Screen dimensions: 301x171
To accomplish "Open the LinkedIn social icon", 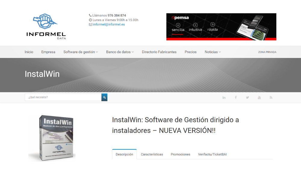I will tap(224, 98).
